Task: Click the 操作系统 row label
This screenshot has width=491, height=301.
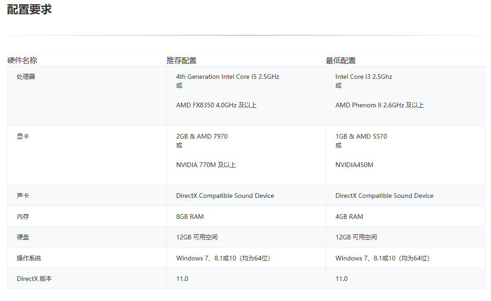Action: pyautogui.click(x=29, y=258)
